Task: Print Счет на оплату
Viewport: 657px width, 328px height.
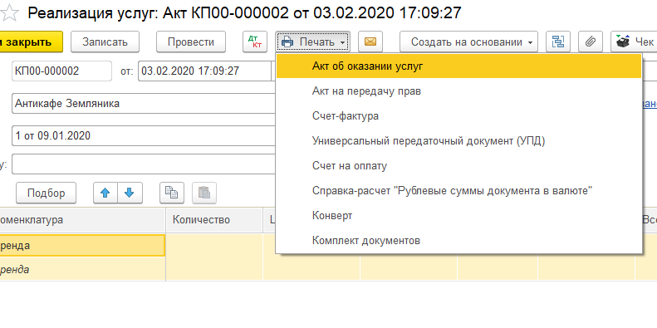Action: [x=458, y=166]
